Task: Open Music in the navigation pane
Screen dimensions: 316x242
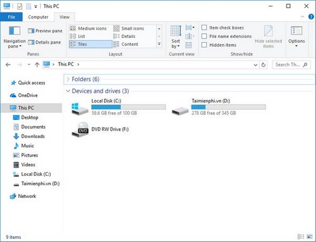Action: [x=23, y=146]
